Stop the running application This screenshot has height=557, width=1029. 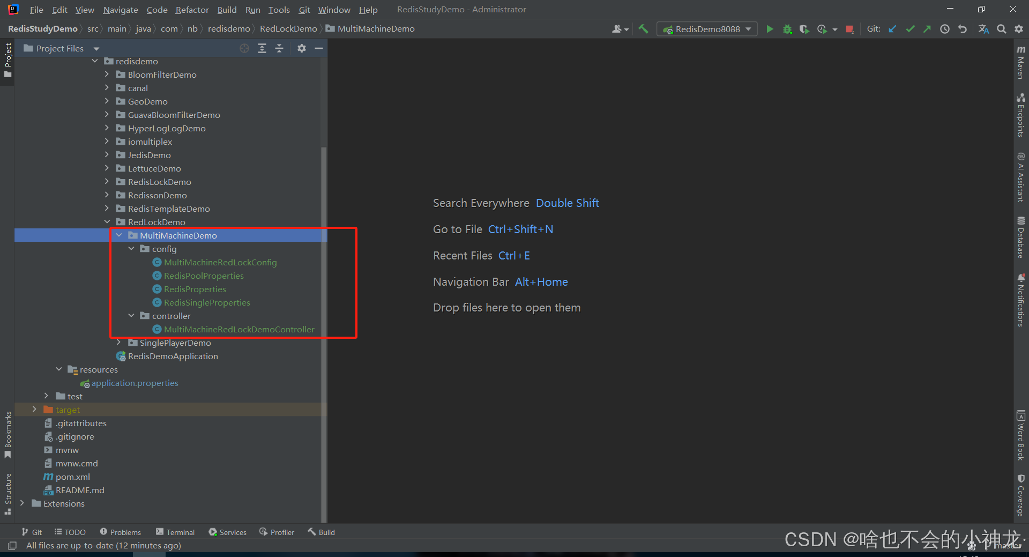point(849,29)
